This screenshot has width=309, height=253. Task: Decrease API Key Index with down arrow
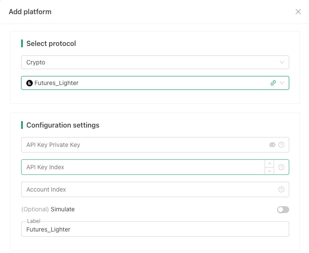269,171
